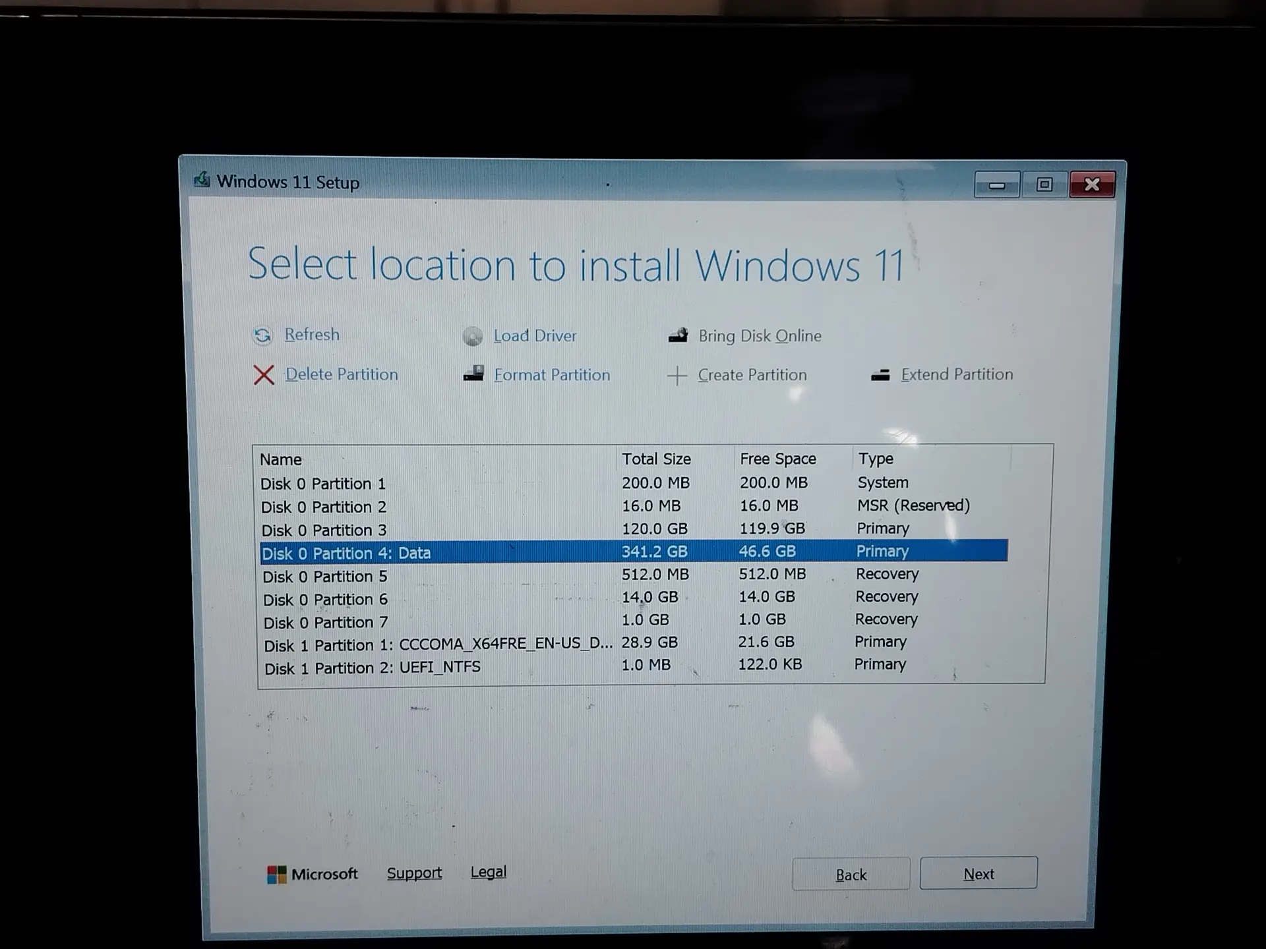Click the Bring Disk Online drive icon
Viewport: 1266px width, 949px height.
(x=678, y=335)
